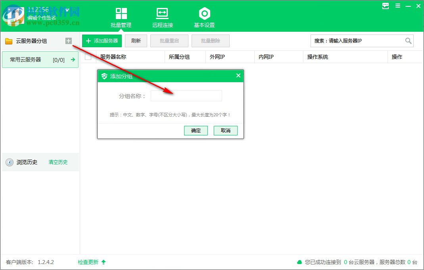Click the feedback message icon in titlebar

[x=385, y=6]
